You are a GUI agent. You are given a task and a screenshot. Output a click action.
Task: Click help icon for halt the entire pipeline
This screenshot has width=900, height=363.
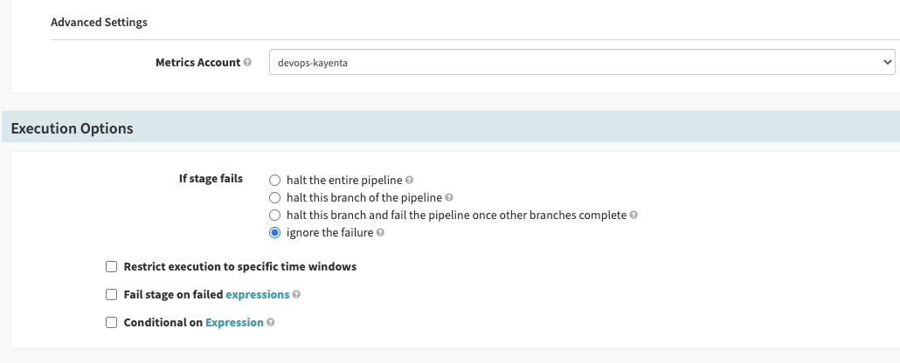[410, 181]
